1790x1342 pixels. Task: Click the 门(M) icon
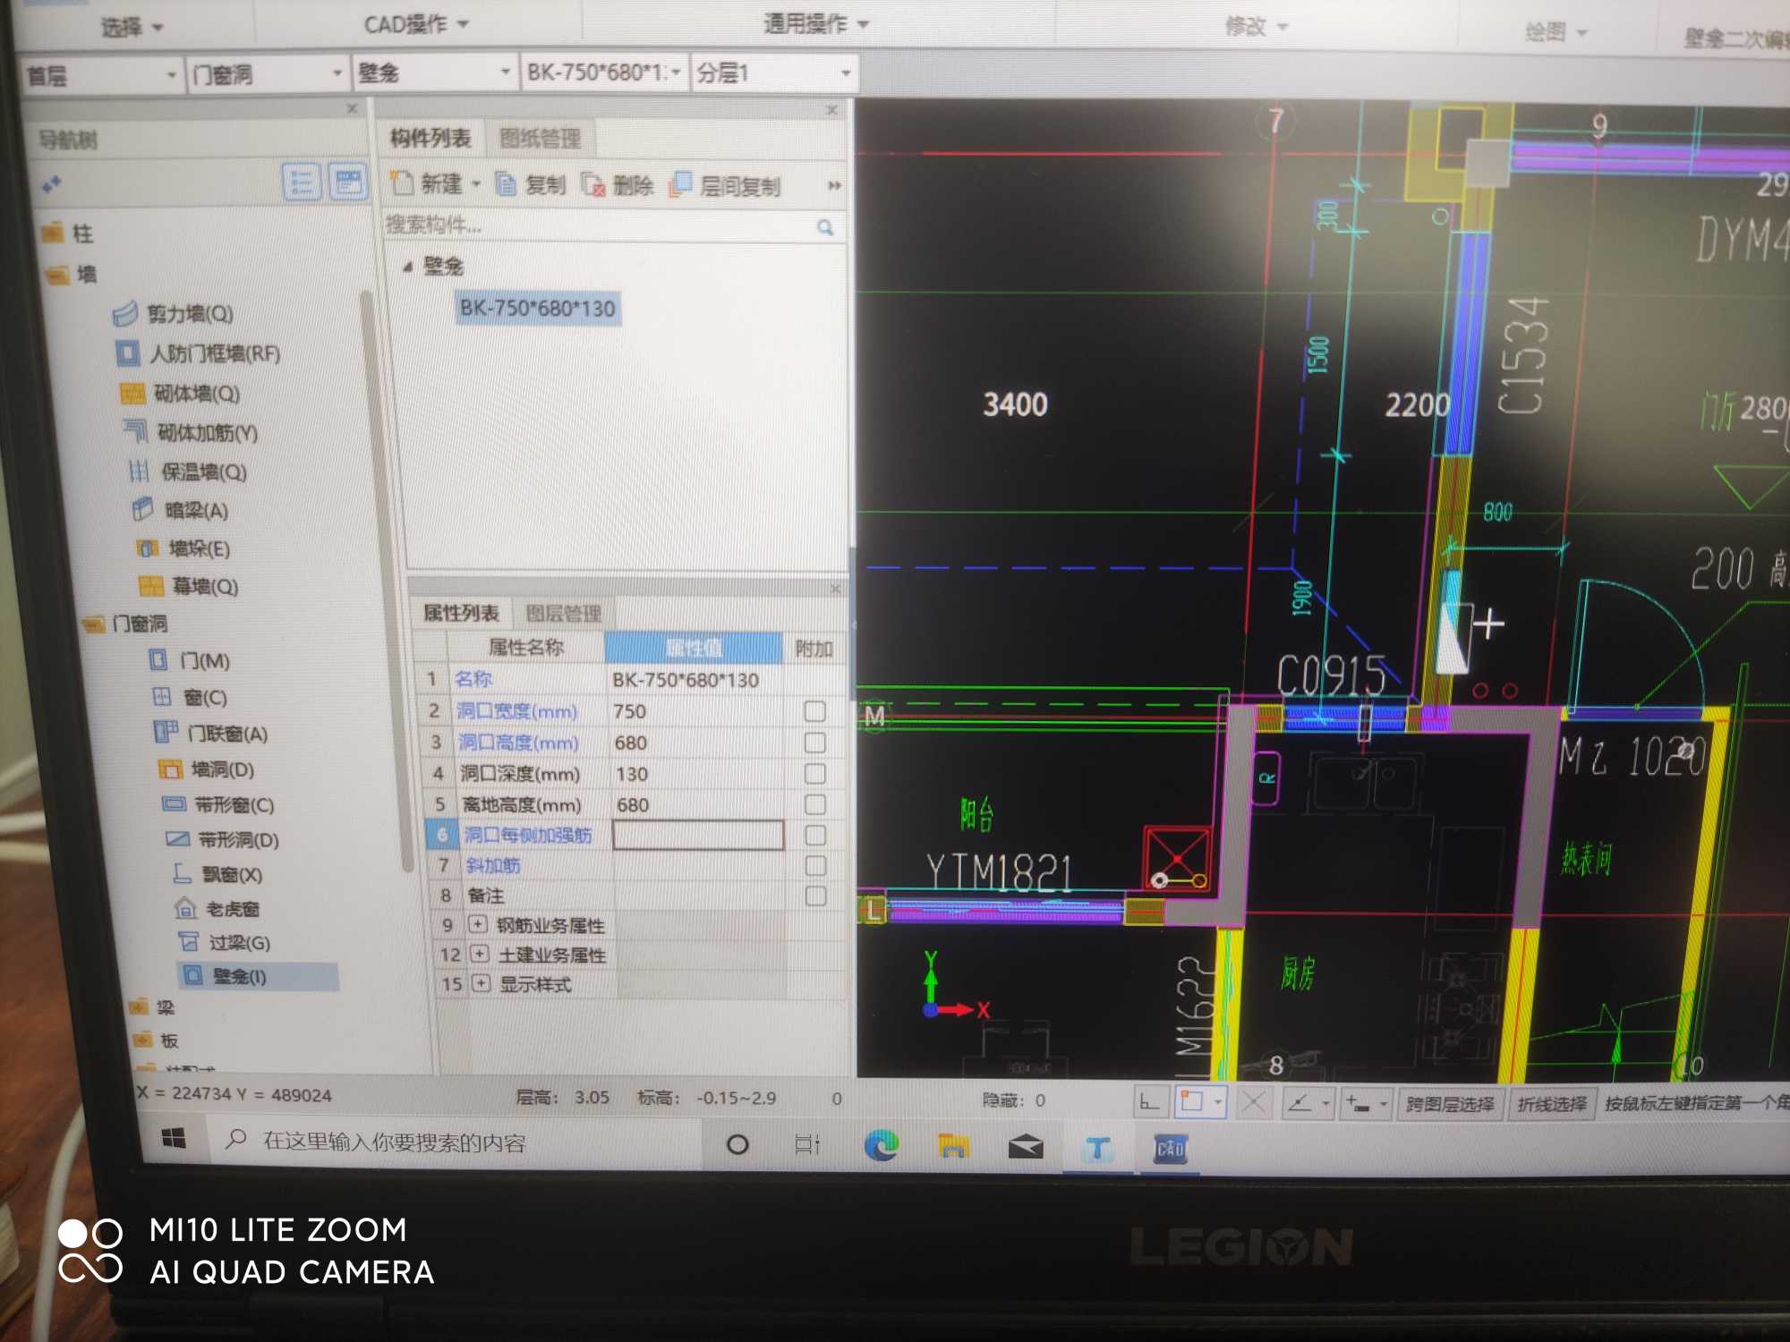158,660
